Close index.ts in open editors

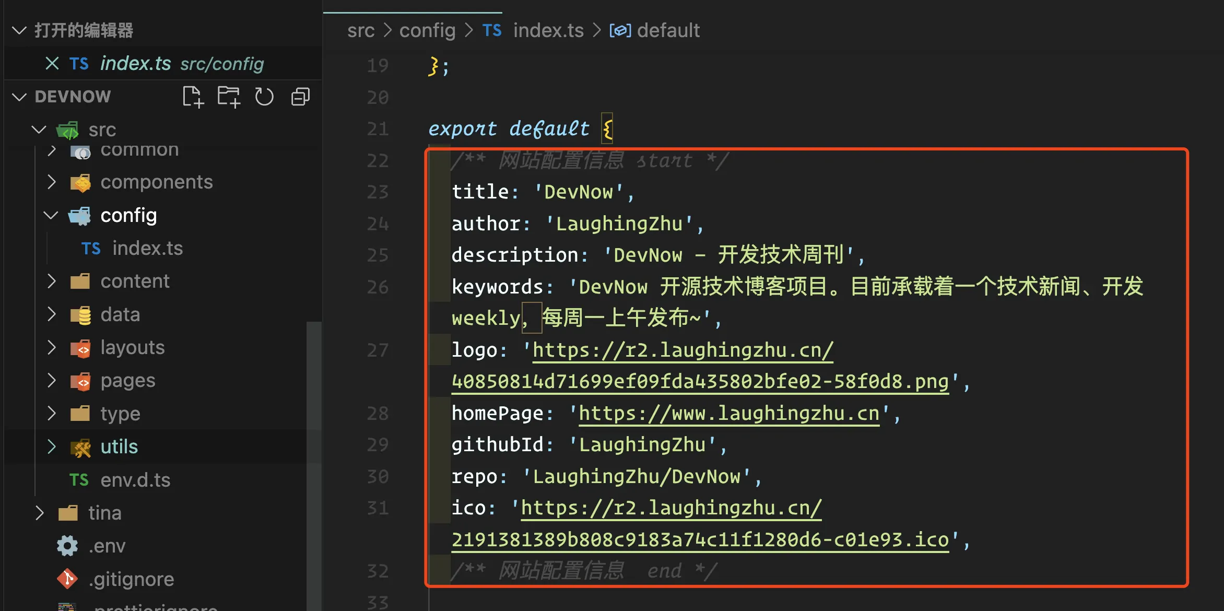pyautogui.click(x=52, y=63)
